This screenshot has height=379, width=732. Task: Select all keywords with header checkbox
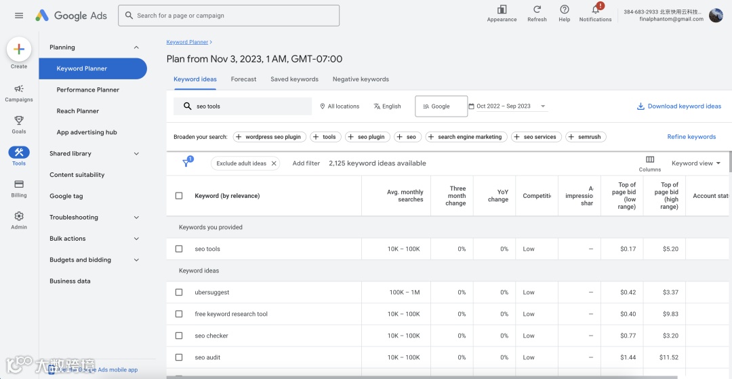pos(179,196)
